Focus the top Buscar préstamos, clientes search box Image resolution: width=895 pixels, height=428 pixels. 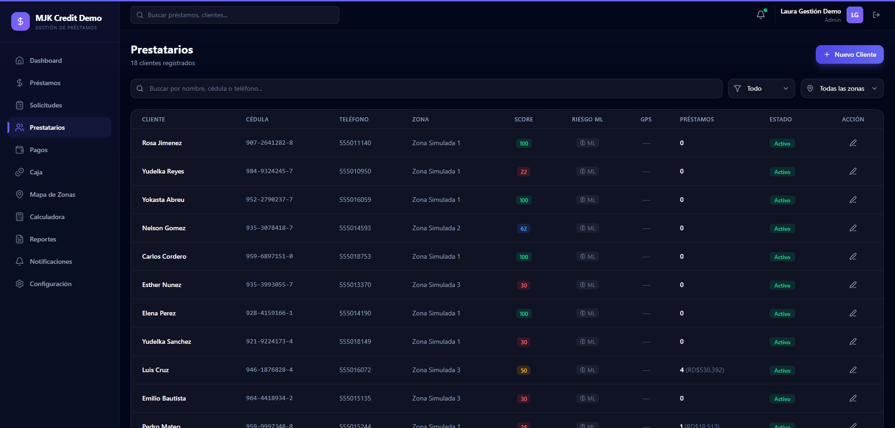pyautogui.click(x=235, y=15)
